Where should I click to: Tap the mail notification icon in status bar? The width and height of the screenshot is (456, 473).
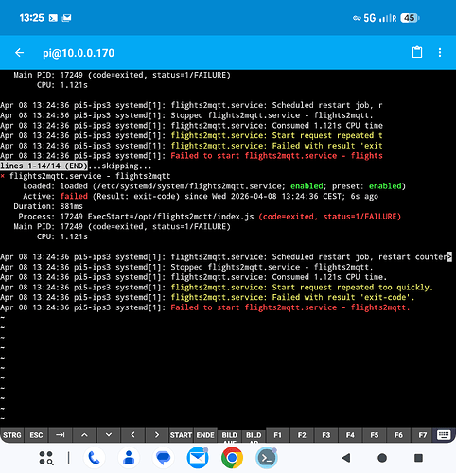(x=66, y=18)
